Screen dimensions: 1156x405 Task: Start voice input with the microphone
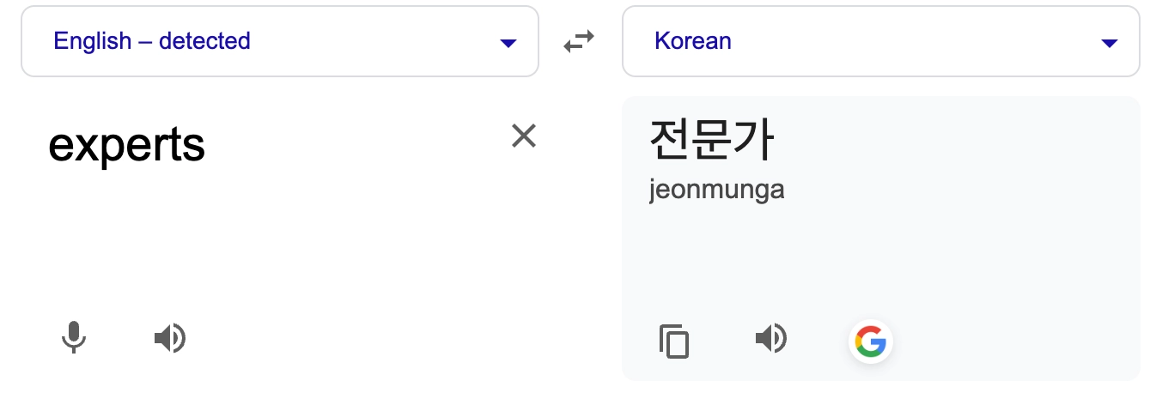point(74,338)
